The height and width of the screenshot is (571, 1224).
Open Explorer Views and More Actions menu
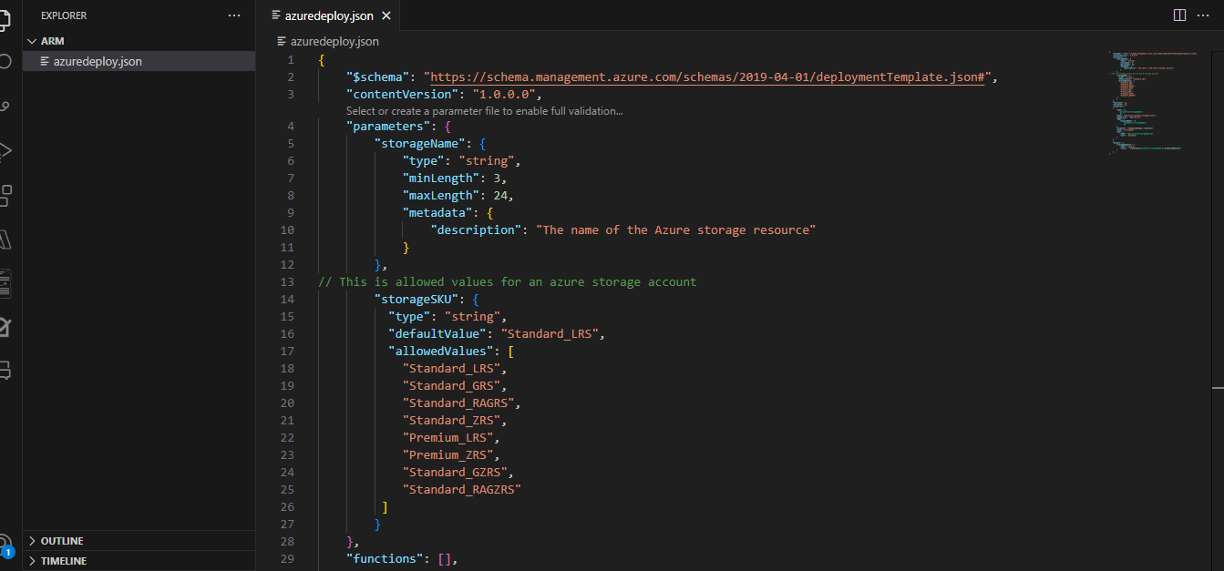coord(234,15)
